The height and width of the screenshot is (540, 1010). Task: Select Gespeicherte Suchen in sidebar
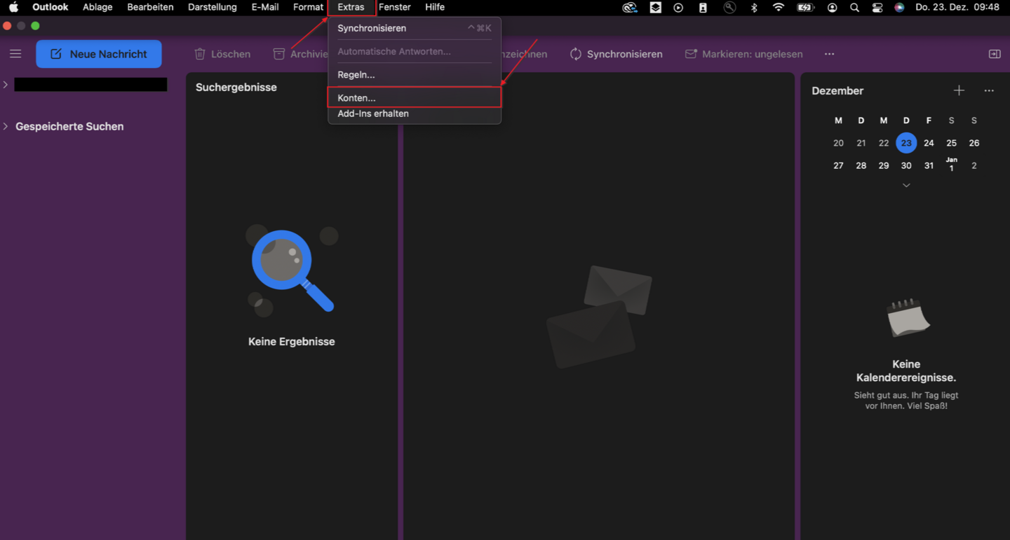tap(69, 127)
